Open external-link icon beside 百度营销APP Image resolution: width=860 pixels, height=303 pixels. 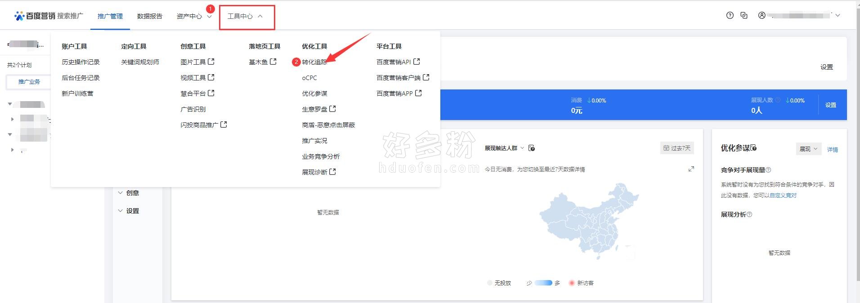coord(418,93)
